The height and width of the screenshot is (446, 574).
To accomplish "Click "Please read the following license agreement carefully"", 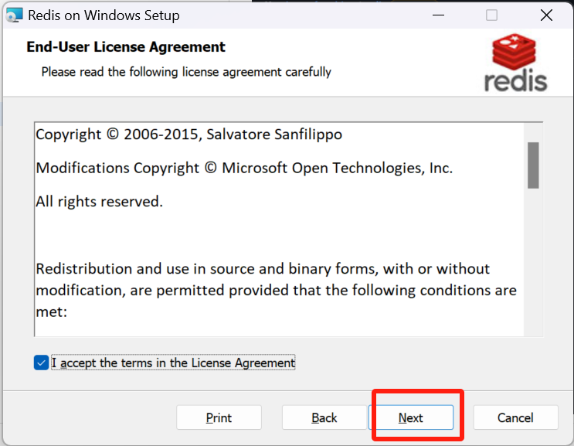I will 186,72.
